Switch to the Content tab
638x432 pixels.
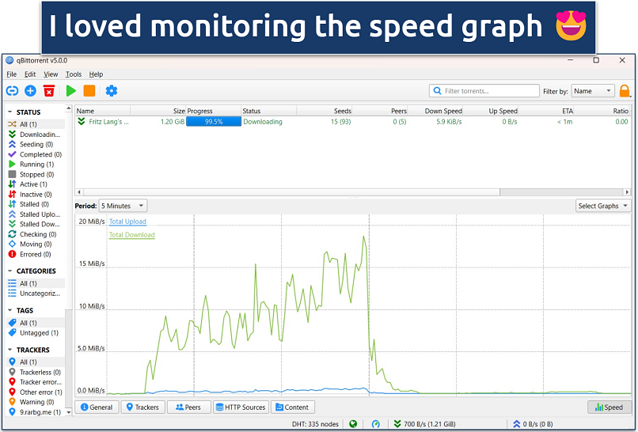tap(293, 407)
